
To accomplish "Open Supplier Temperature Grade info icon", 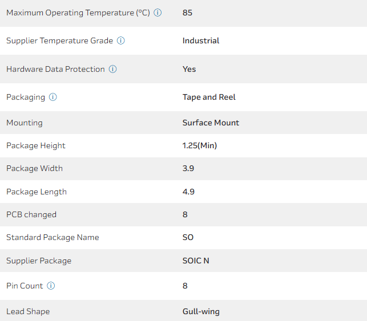I will [121, 40].
